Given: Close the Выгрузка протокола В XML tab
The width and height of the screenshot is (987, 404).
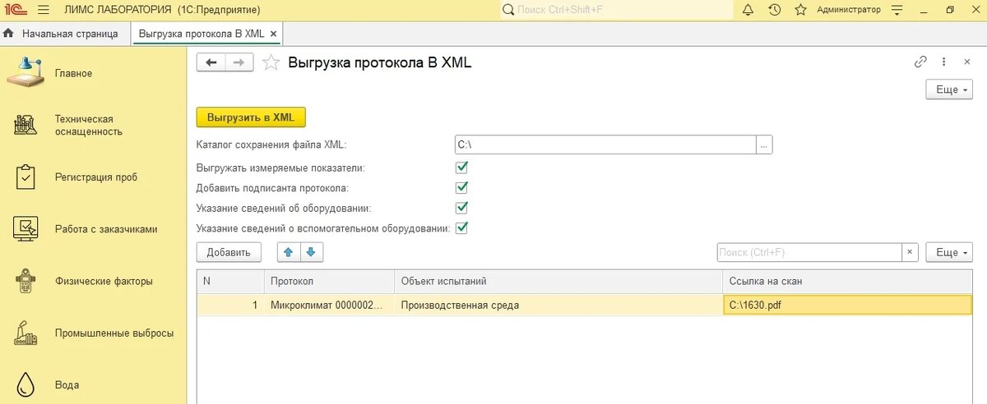Looking at the screenshot, I should 274,34.
